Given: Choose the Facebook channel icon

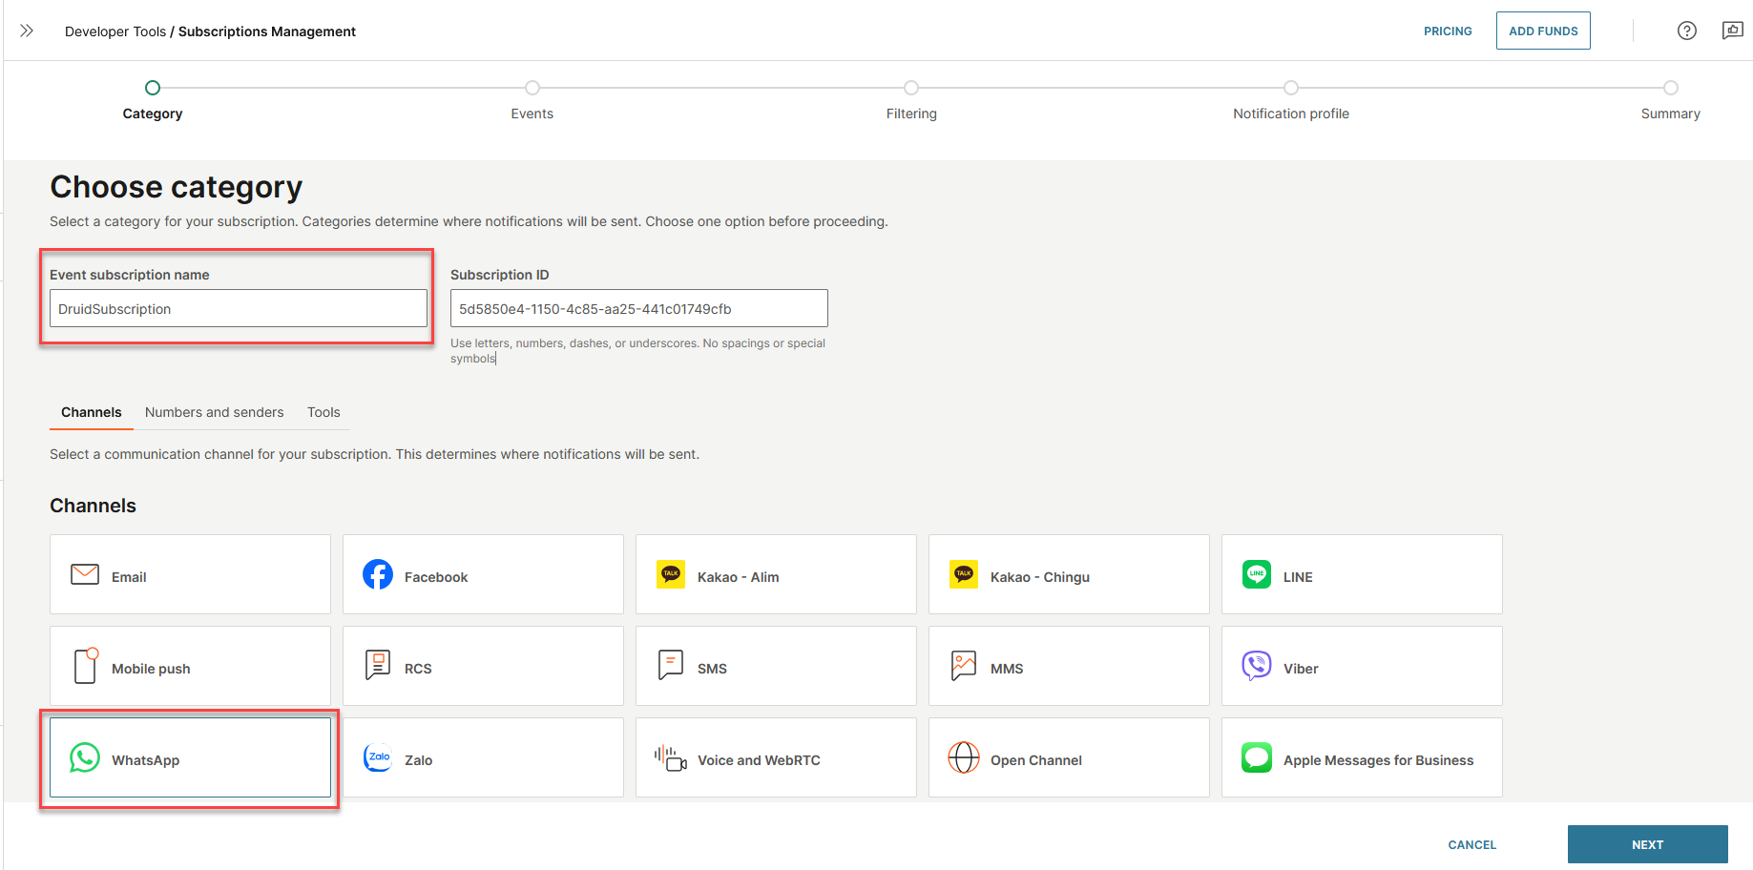Looking at the screenshot, I should point(378,575).
